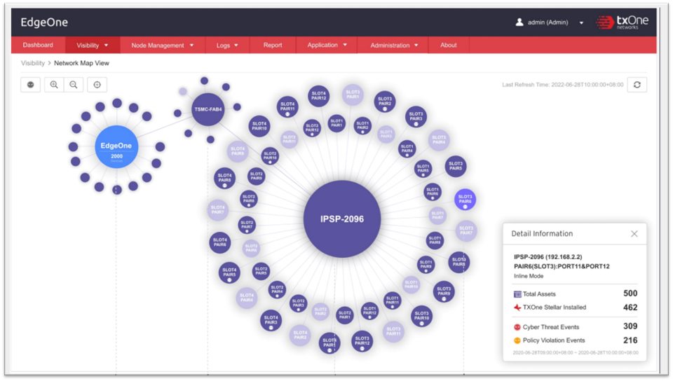Expand the Application menu
Image resolution: width=673 pixels, height=381 pixels.
(x=327, y=45)
